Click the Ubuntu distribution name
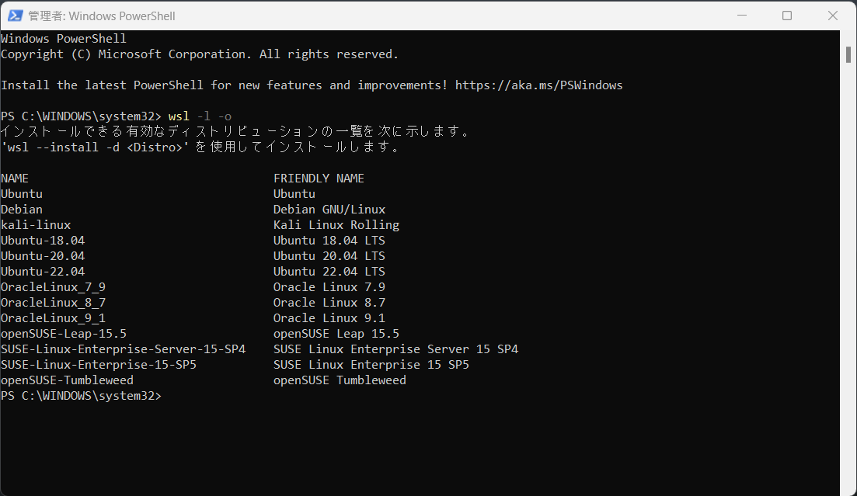The width and height of the screenshot is (857, 496). 21,193
